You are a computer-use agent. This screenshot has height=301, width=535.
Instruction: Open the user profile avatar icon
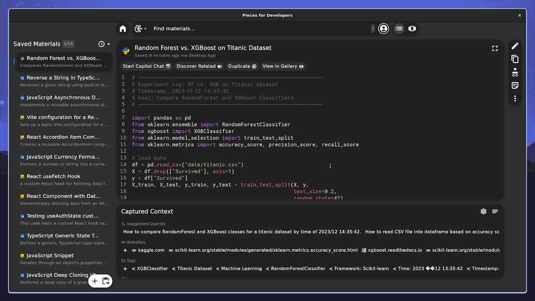(383, 28)
